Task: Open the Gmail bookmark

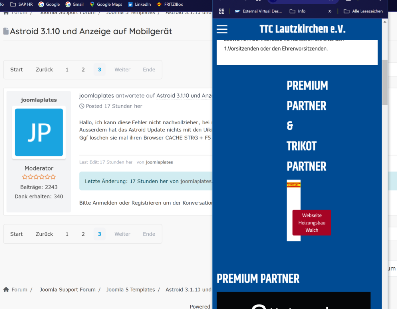Action: (x=74, y=4)
